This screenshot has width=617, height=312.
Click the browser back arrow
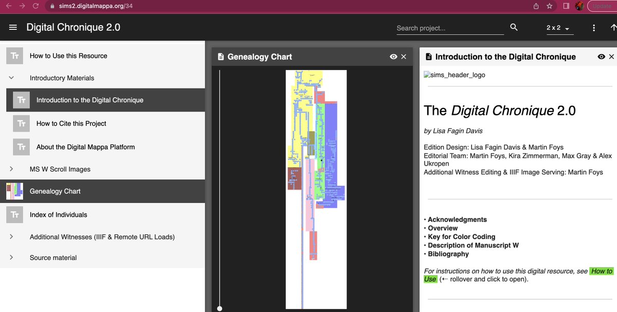click(8, 6)
